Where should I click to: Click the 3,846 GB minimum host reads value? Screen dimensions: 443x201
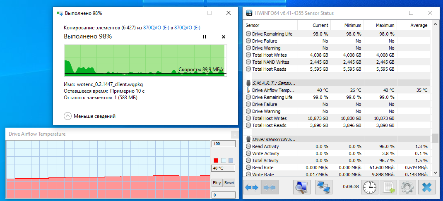[353, 125]
